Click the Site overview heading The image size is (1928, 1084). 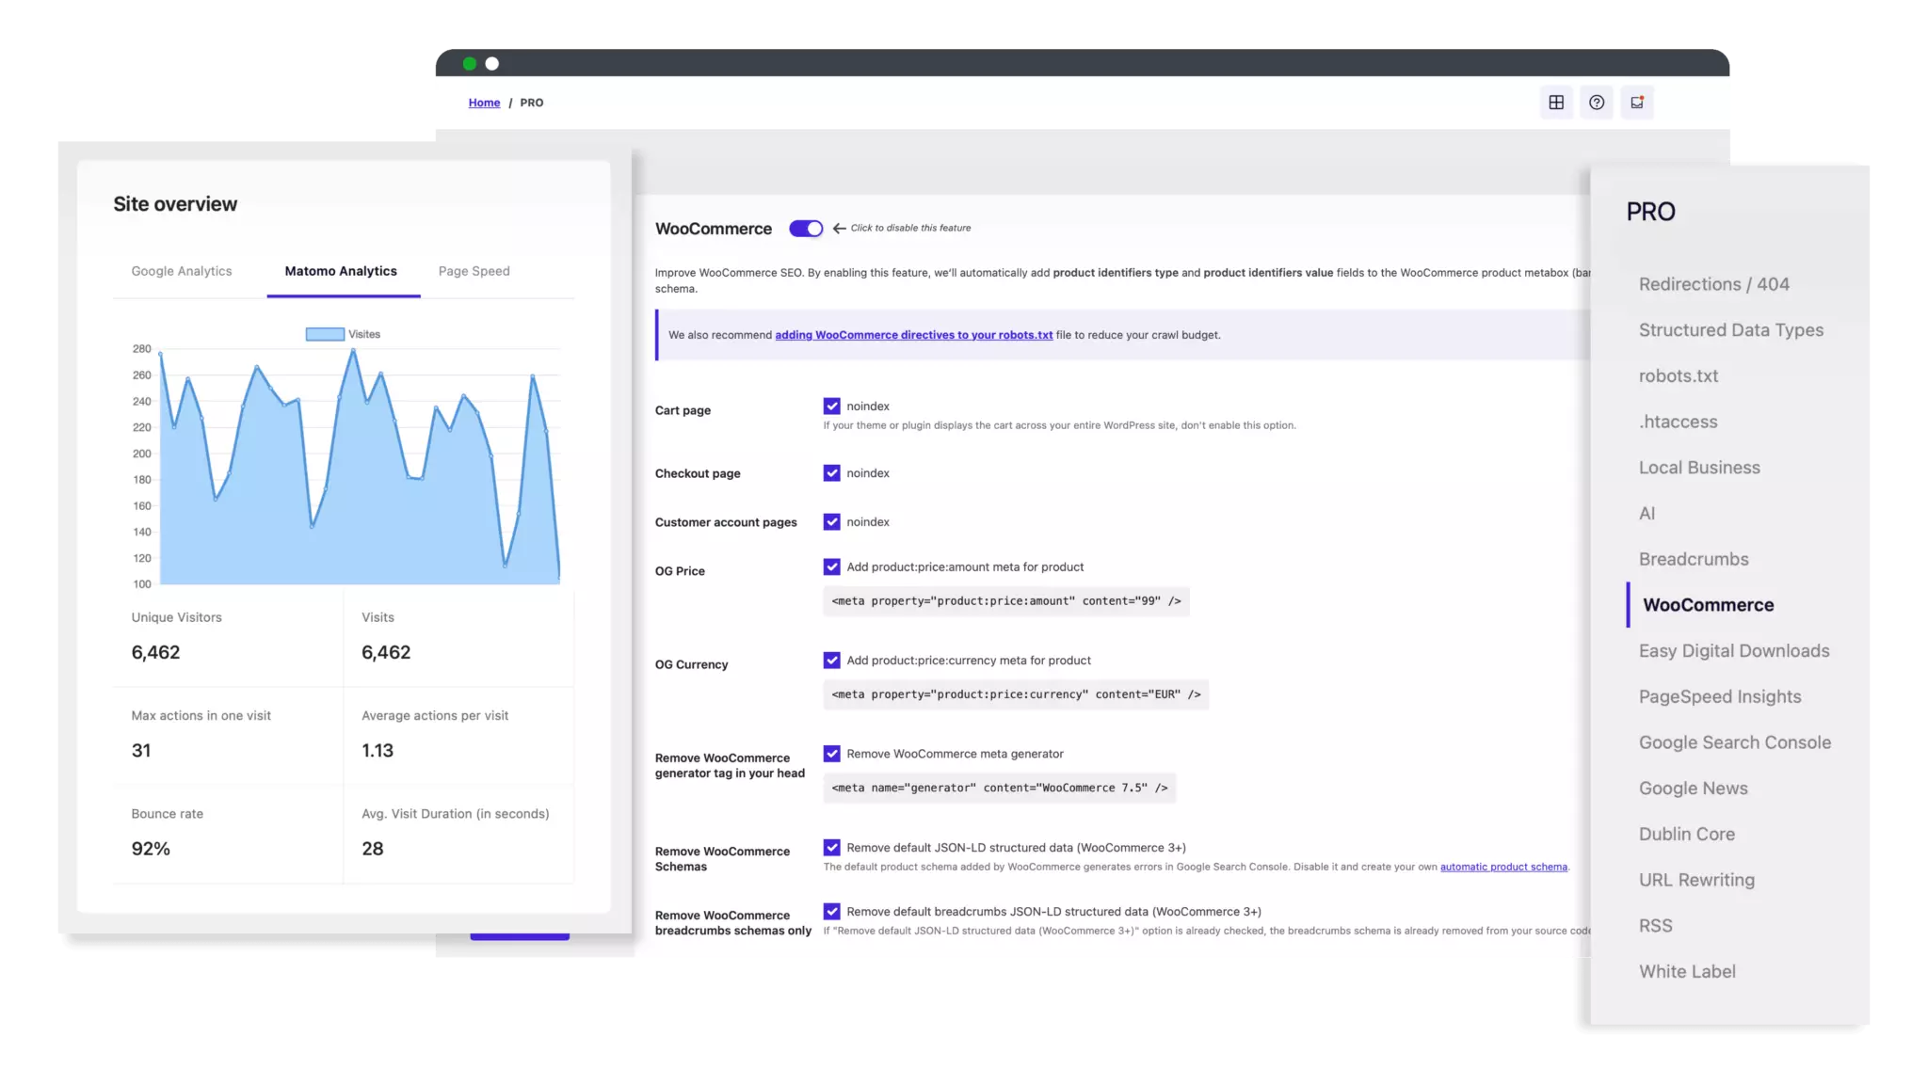coord(175,204)
